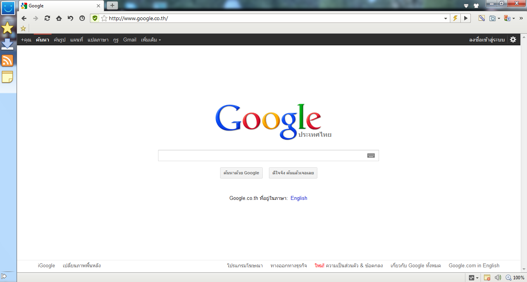Select the Google tab
The height and width of the screenshot is (282, 527).
coord(61,6)
